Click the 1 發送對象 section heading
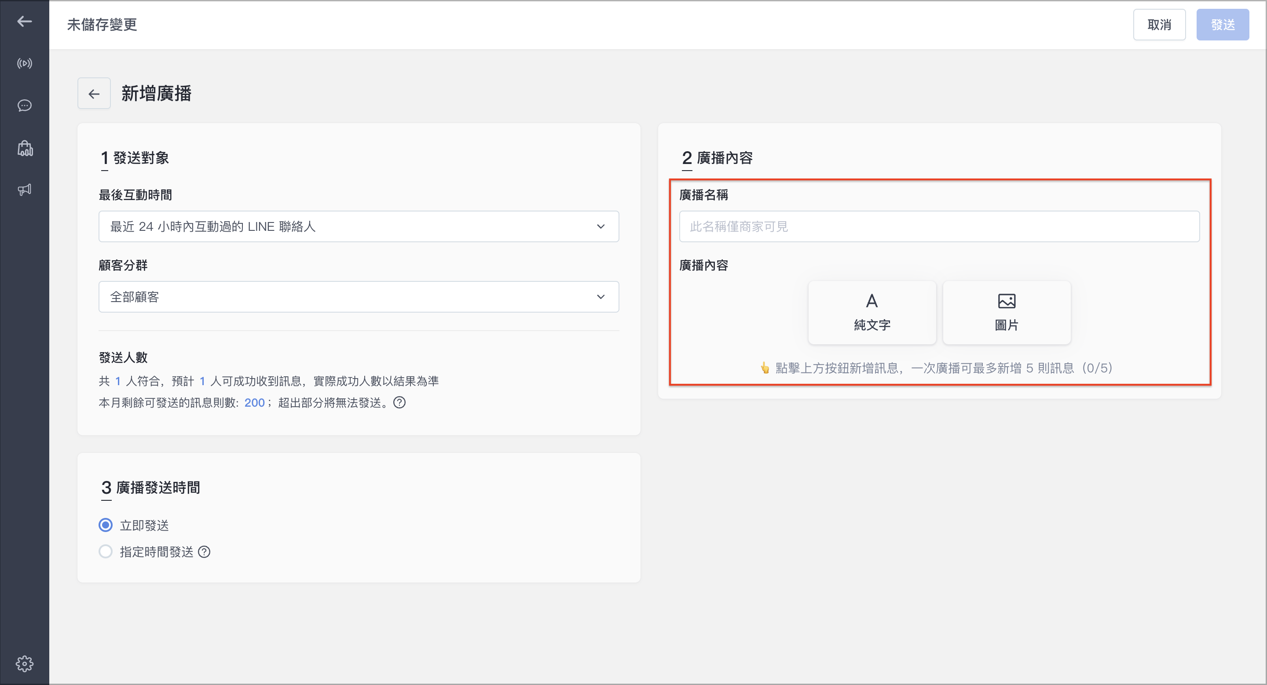Screen dimensions: 1267x685 (x=135, y=158)
